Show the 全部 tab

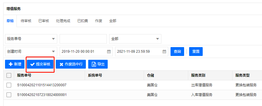113,21
